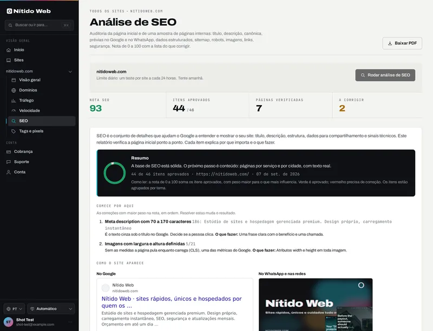Click NITIDOWEB.COM breadcrumb link
The width and height of the screenshot is (433, 331).
coord(146,11)
